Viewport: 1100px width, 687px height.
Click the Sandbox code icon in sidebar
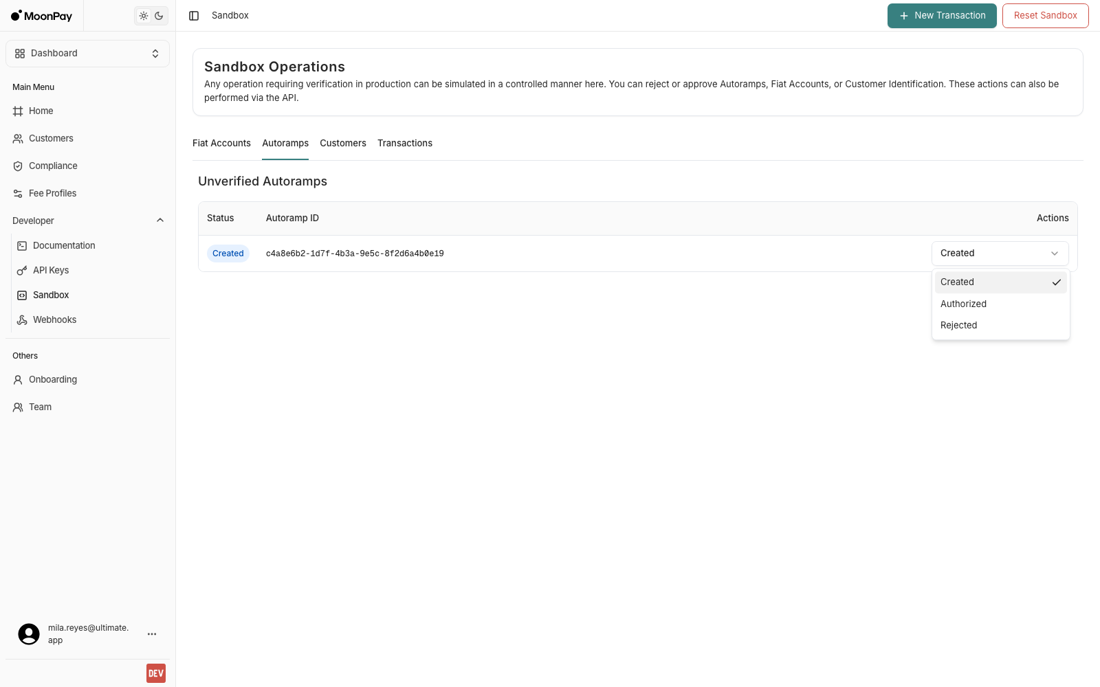[22, 295]
